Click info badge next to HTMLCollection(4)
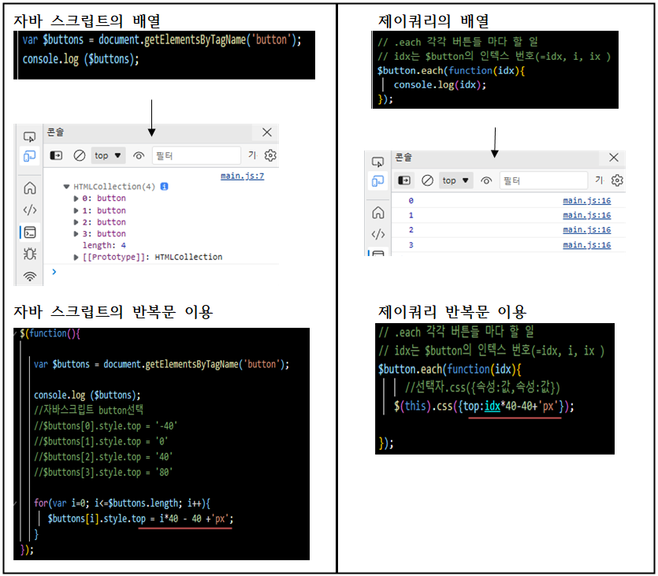658x576 pixels. click(x=165, y=186)
